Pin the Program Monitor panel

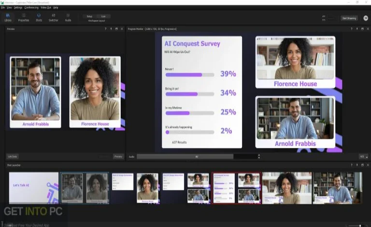[357, 29]
